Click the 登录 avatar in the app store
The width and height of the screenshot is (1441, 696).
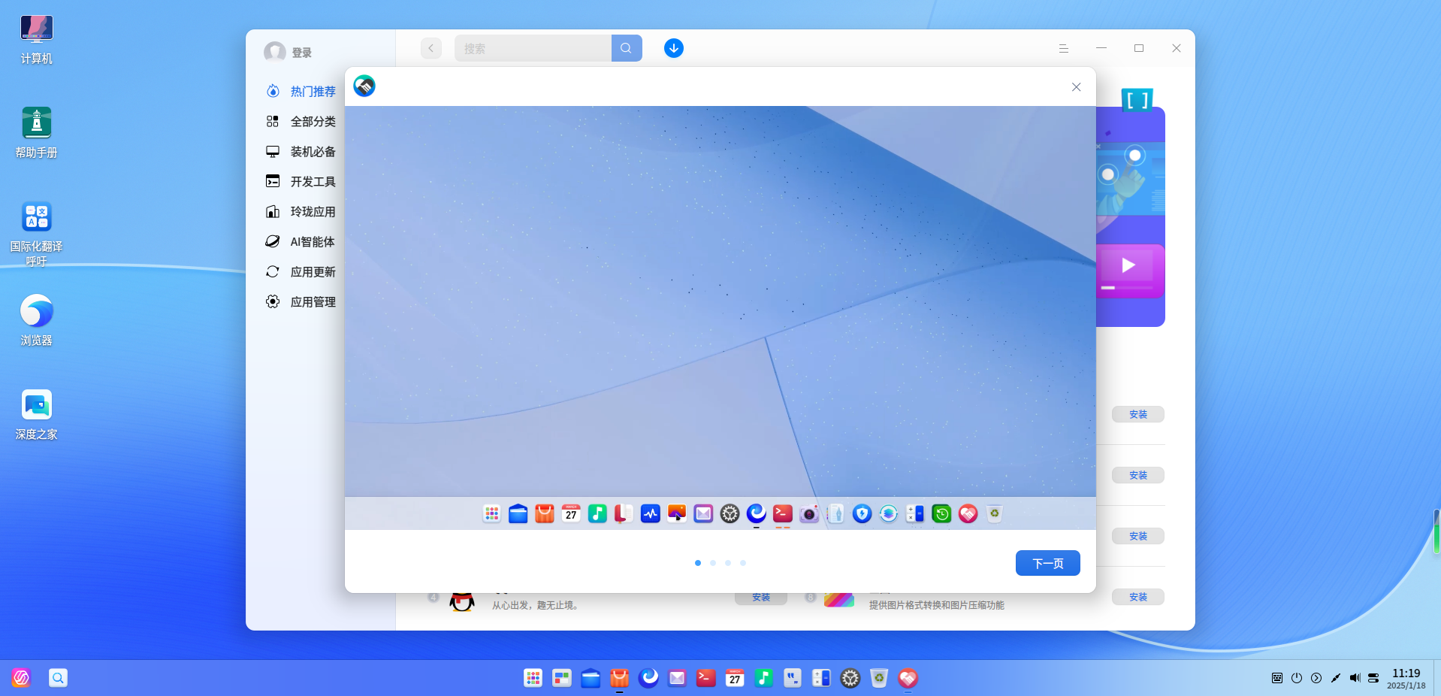pos(275,52)
